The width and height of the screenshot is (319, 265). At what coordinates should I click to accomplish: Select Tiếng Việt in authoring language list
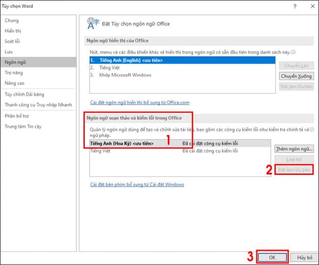180,151
